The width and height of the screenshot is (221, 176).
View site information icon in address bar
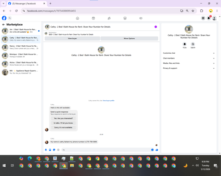[24, 11]
